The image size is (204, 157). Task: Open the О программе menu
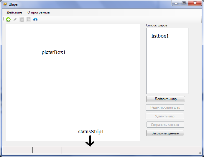click(39, 12)
